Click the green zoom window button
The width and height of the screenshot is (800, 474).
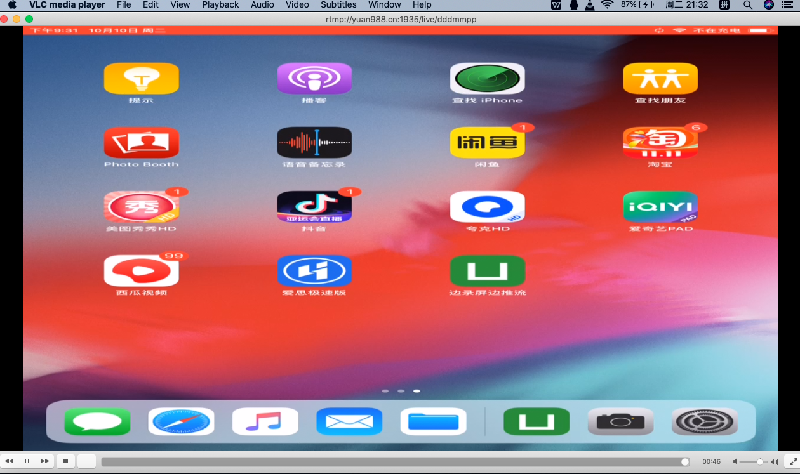(x=29, y=20)
